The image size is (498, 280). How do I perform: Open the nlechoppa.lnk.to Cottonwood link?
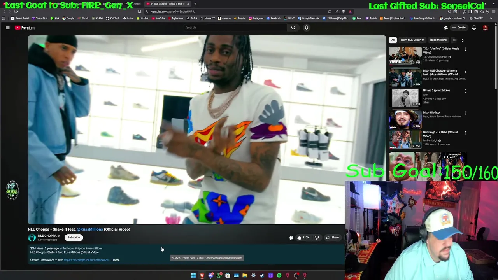pyautogui.click(x=86, y=260)
